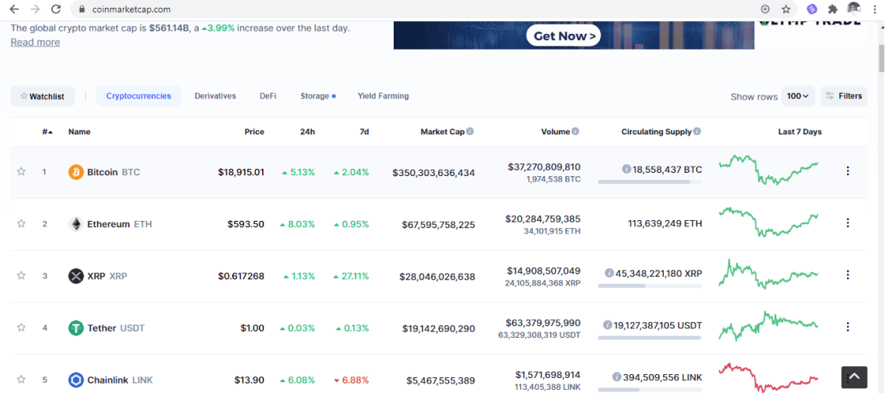Image resolution: width=885 pixels, height=393 pixels.
Task: Click the XRP 7-day sparkline chart
Action: pyautogui.click(x=768, y=274)
